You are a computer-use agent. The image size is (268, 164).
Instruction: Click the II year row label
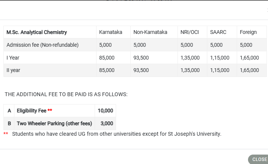click(14, 70)
